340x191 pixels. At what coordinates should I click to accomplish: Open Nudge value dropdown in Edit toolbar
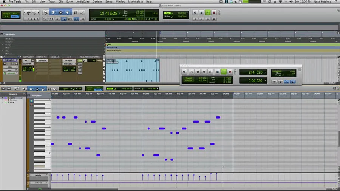pos(187,17)
